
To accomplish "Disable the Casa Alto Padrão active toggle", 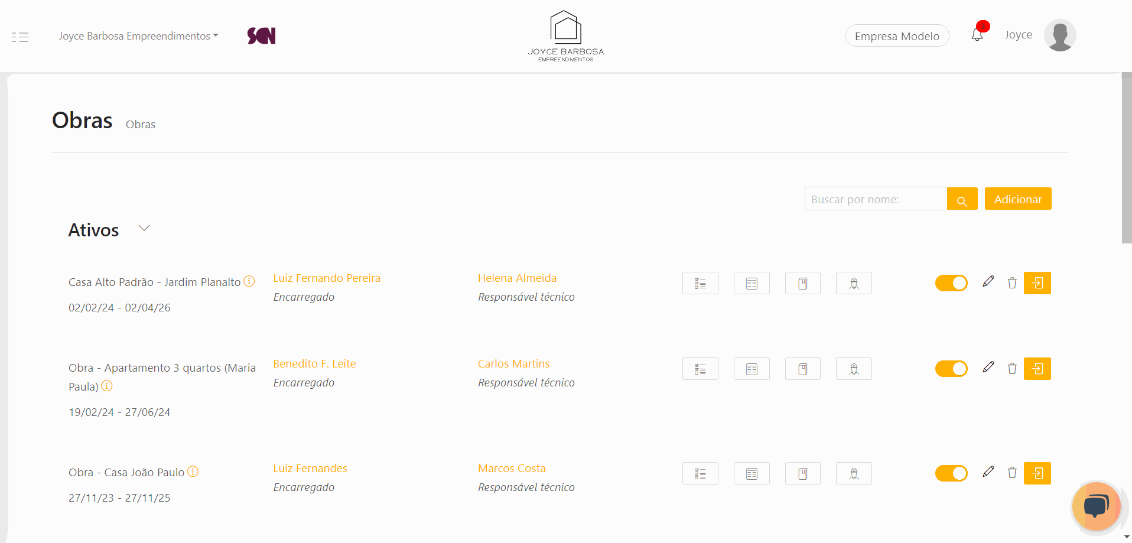I will point(951,283).
